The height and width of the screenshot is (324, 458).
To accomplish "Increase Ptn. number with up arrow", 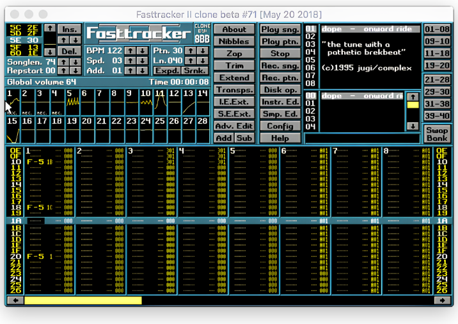I will coord(191,51).
